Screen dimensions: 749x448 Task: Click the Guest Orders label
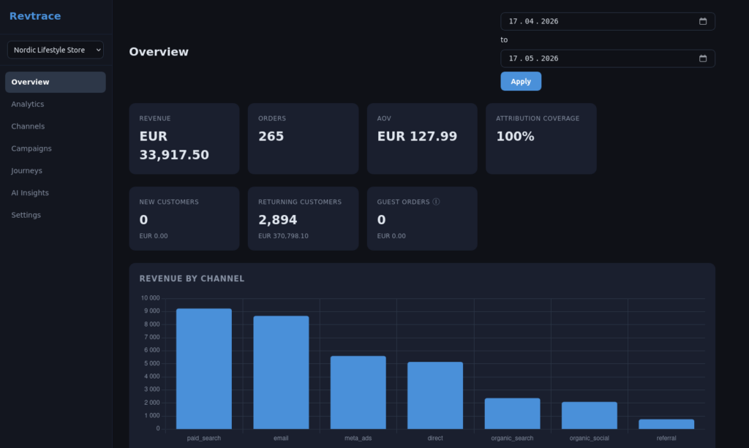pos(403,202)
